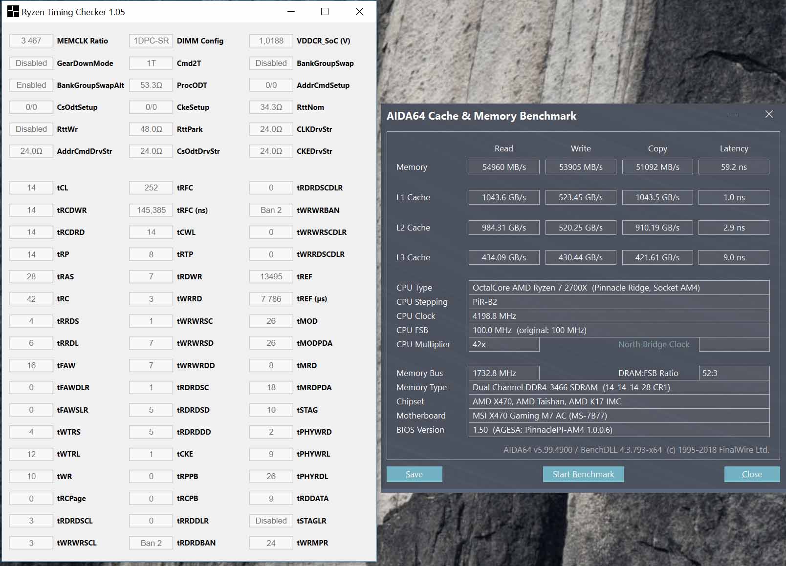
Task: Select the tWR value 10
Action: point(31,476)
